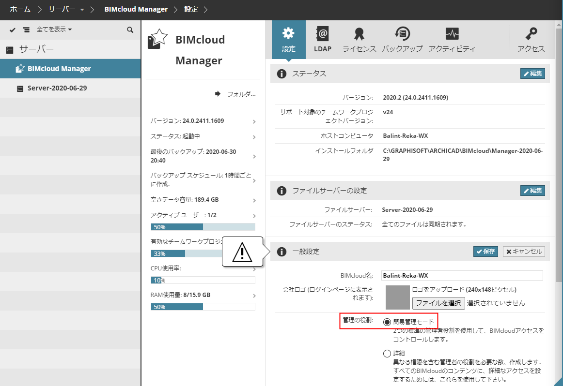The image size is (563, 386).
Task: Click the checkmark select icon in sidebar toolbar
Action: pos(13,30)
